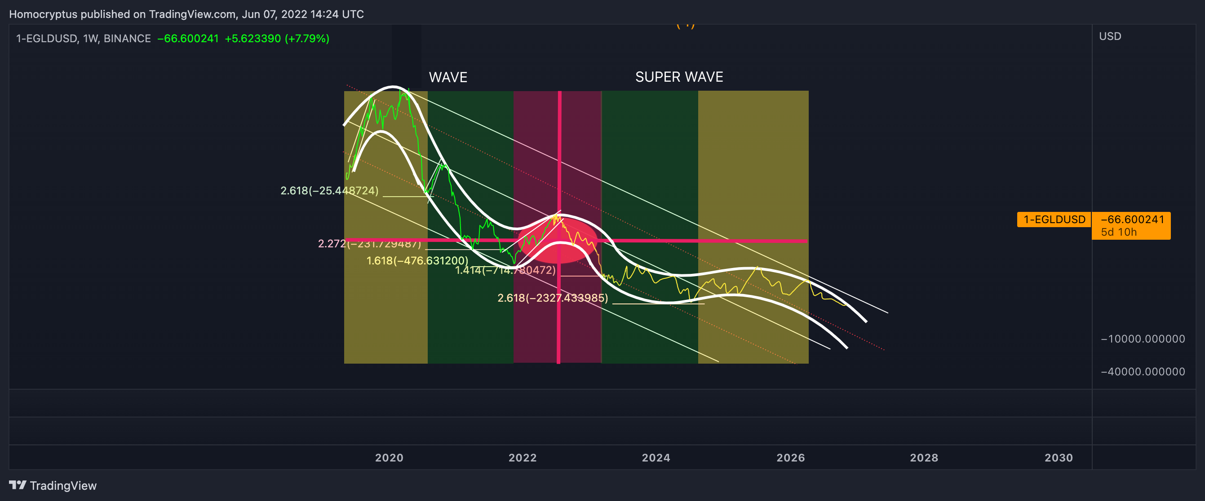The image size is (1205, 501).
Task: Click the +5.623390 (+7.79%) change value
Action: (277, 38)
